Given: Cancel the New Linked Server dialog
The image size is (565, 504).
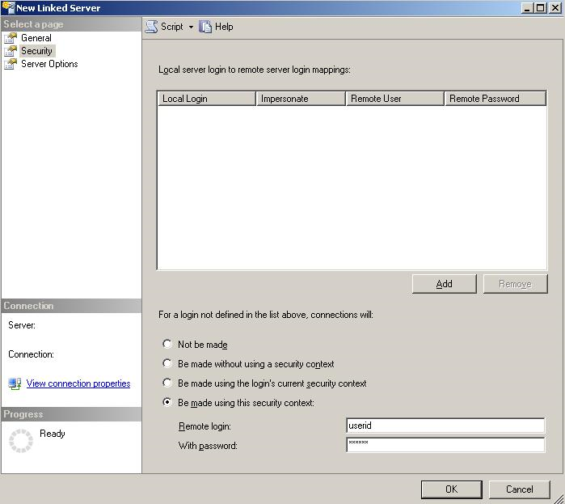Looking at the screenshot, I should 519,489.
